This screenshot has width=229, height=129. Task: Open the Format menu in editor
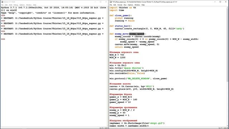pos(120,5)
